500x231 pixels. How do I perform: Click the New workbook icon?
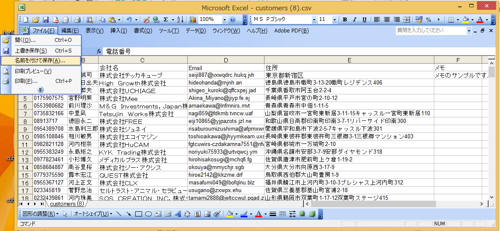(x=26, y=20)
